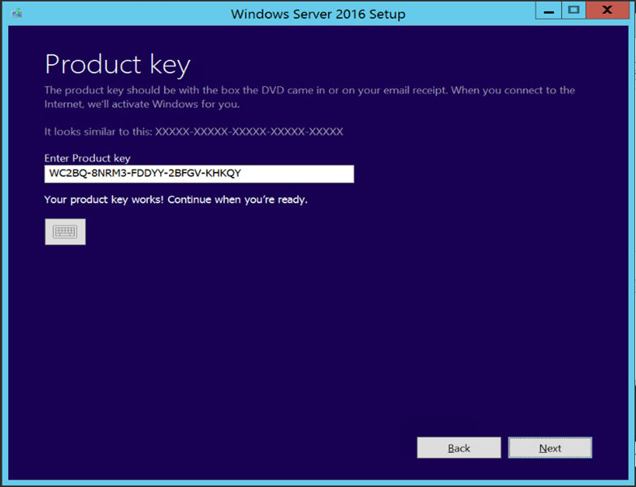Go Back to the previous setup page
This screenshot has height=487, width=636.
459,448
